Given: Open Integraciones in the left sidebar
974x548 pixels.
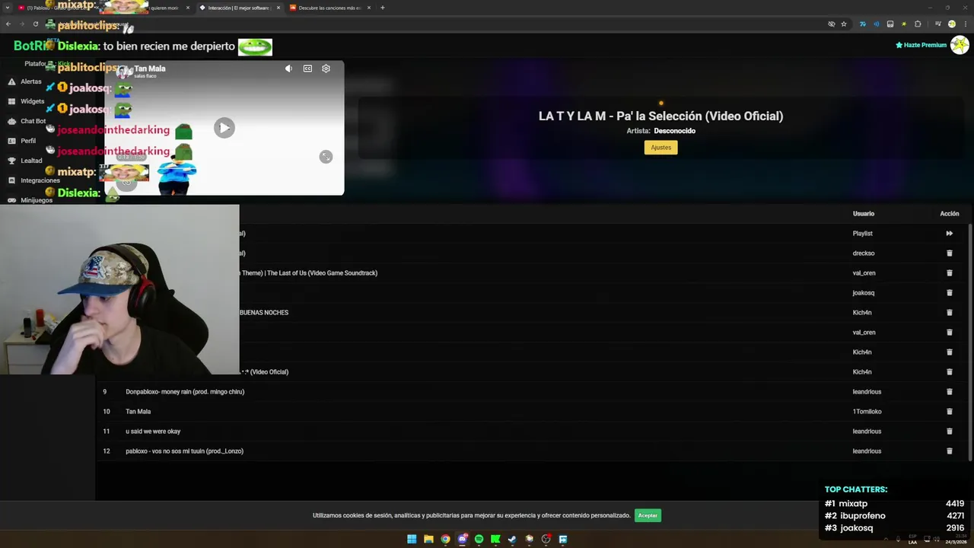Looking at the screenshot, I should pyautogui.click(x=40, y=180).
